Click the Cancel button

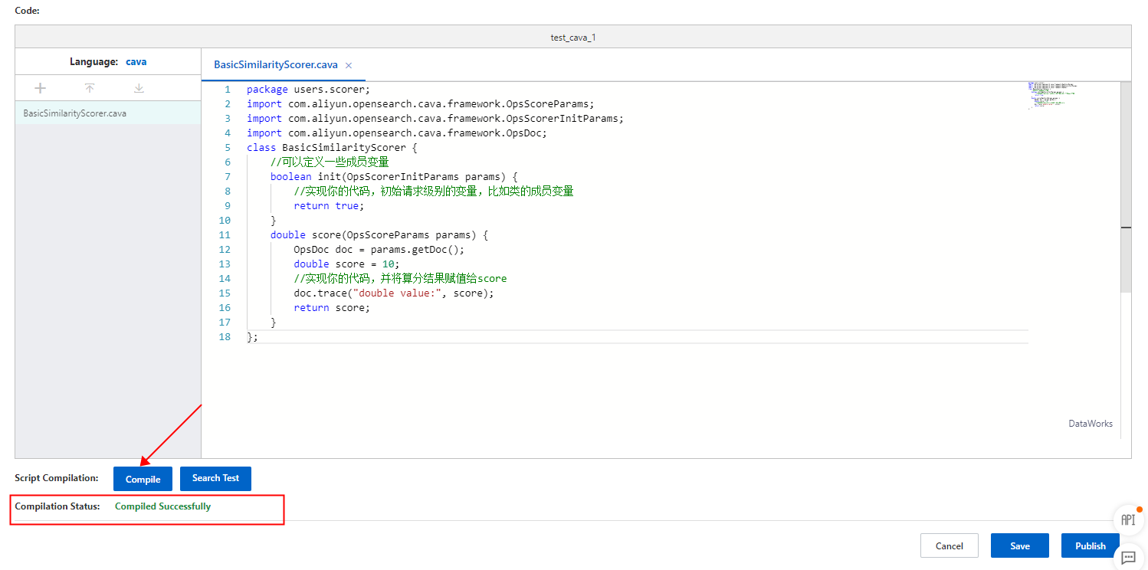[950, 545]
